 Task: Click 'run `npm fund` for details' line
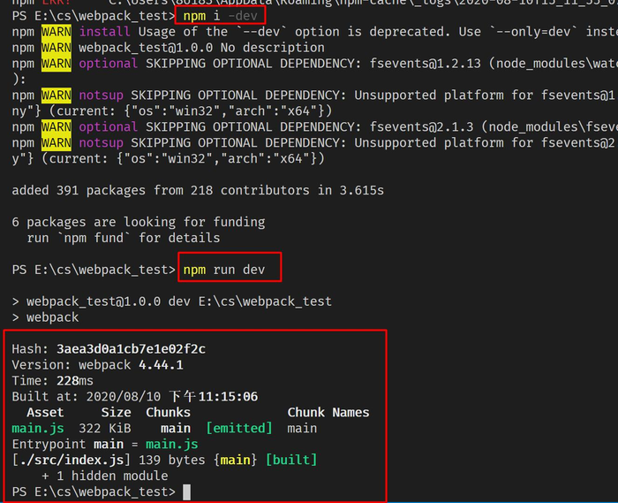click(124, 238)
